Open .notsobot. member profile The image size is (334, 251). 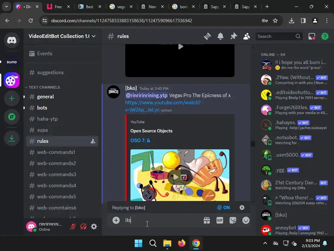coord(294,140)
